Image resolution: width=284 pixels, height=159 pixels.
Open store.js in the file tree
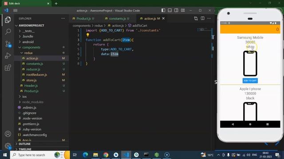32,80
